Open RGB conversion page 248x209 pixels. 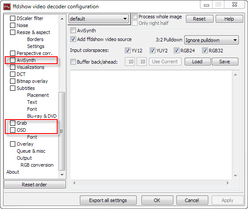click(x=37, y=165)
